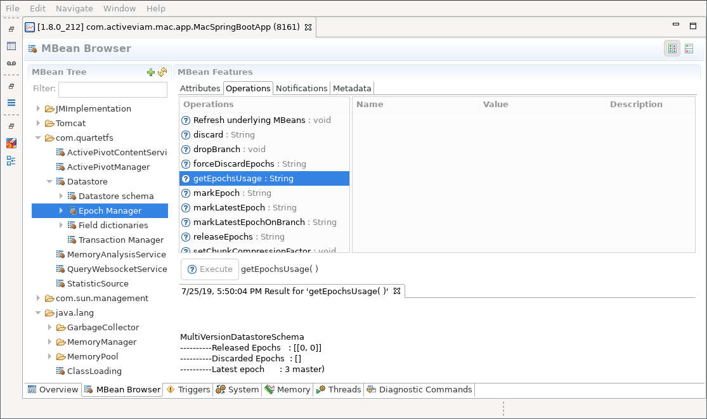Click the red rocket sidebar icon
Viewport: 707px width, 419px height.
coord(11,143)
